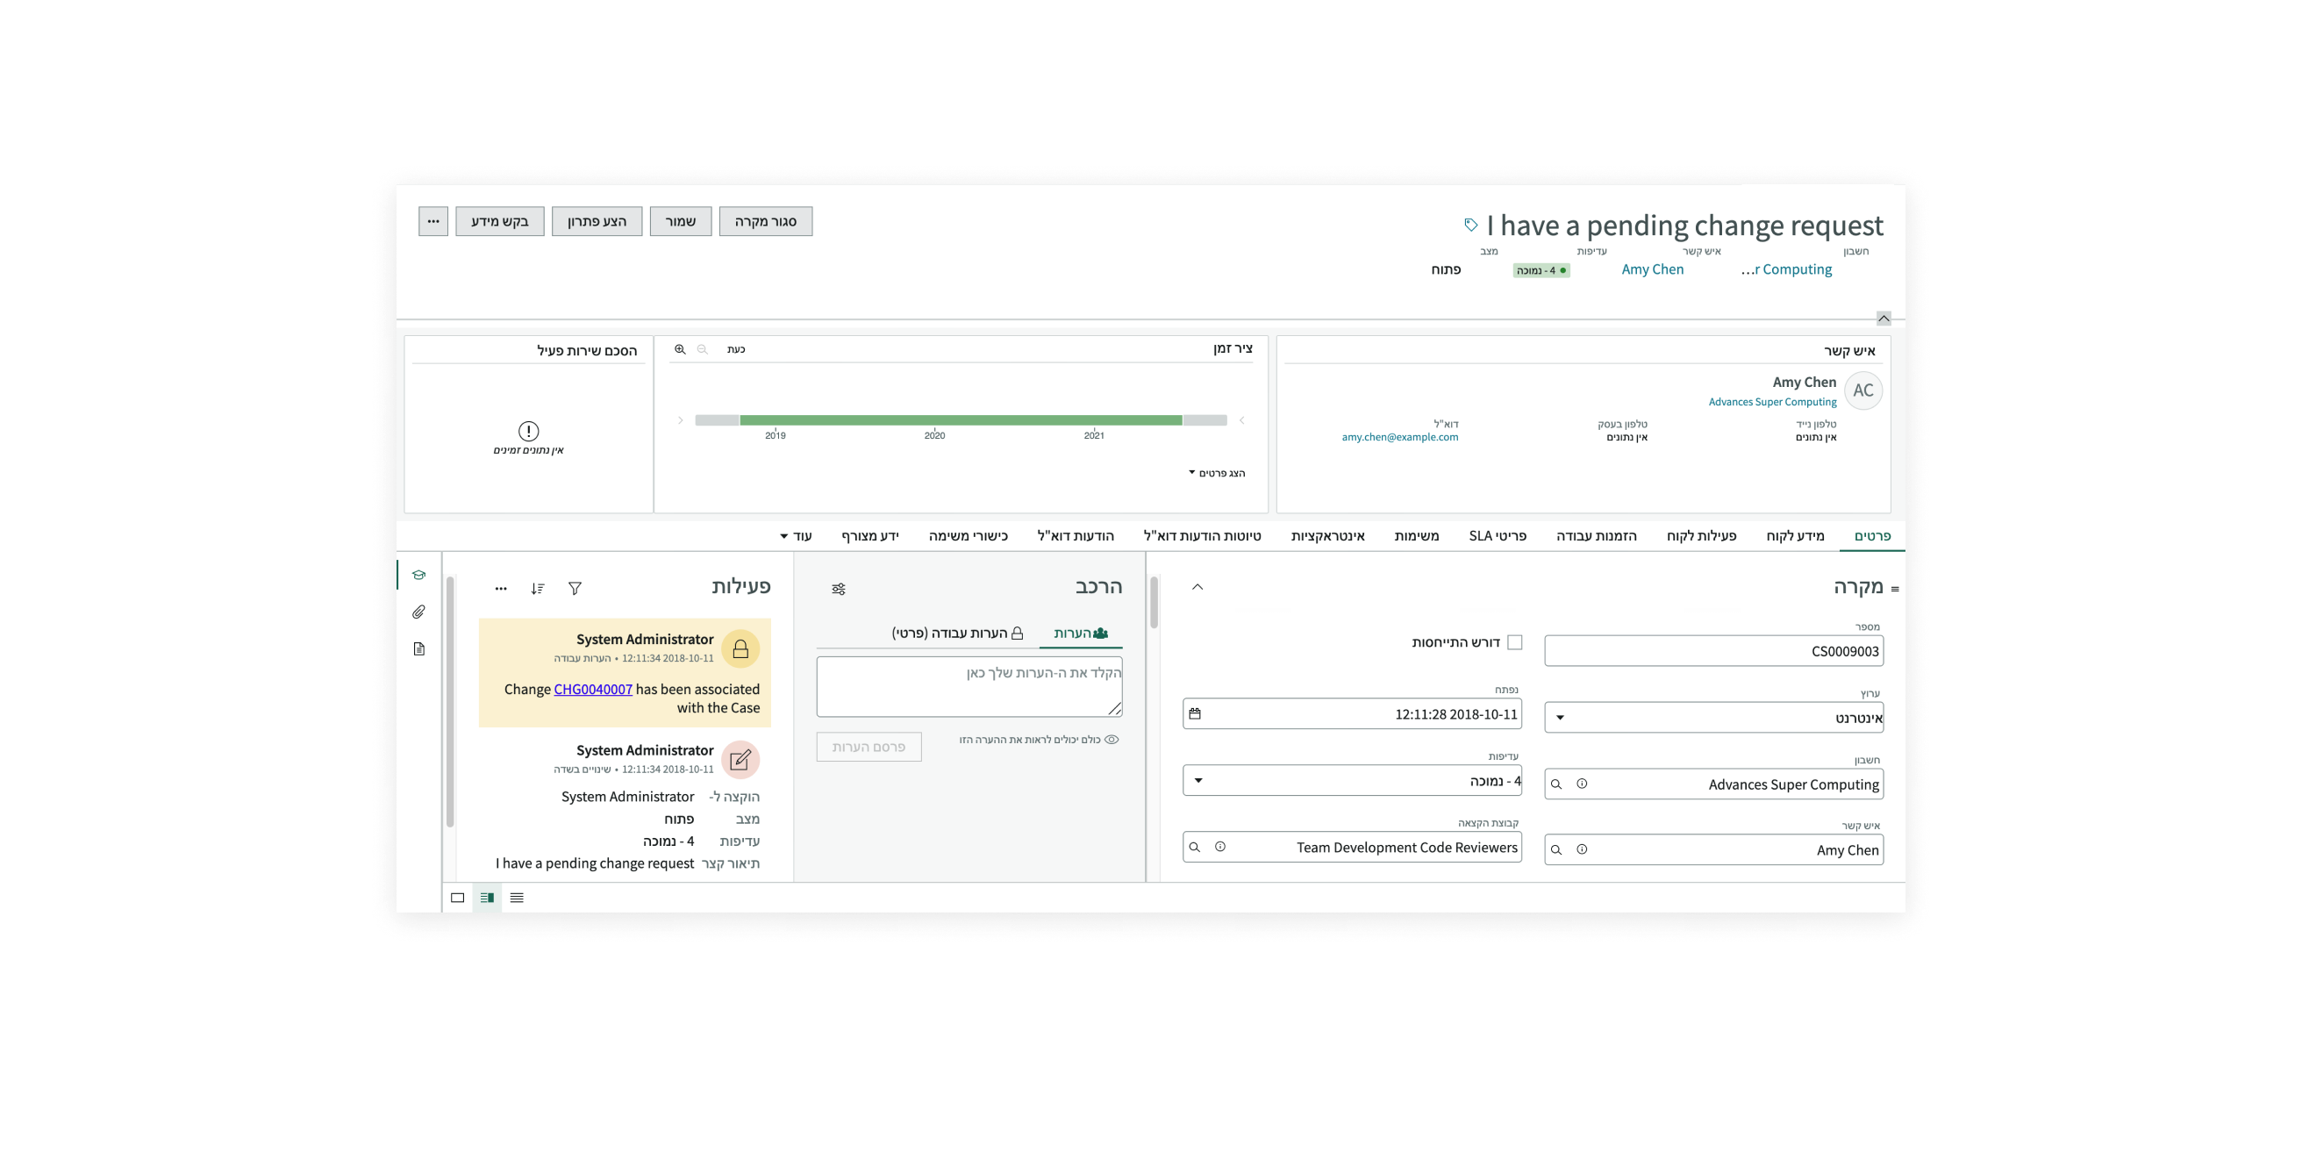2302x1160 pixels.
Task: Click the 'סגור מקרה' button
Action: (765, 221)
